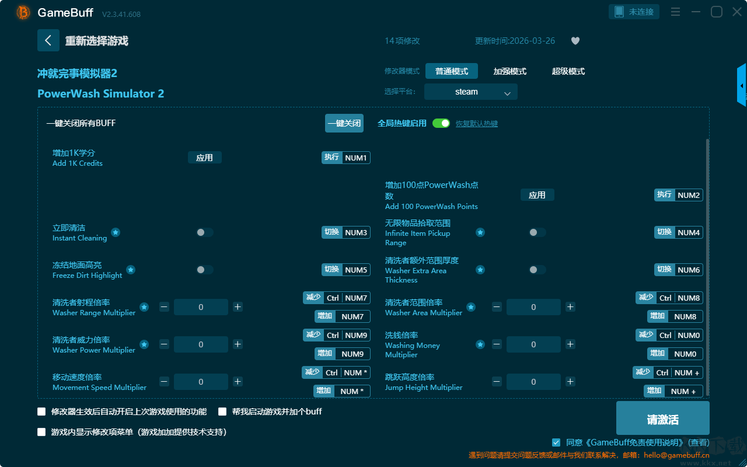Toggle Freeze Dirt Highlight switch
The width and height of the screenshot is (747, 467).
coord(205,270)
